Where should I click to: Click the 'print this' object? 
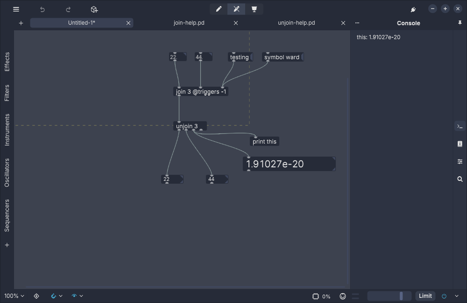pyautogui.click(x=264, y=142)
